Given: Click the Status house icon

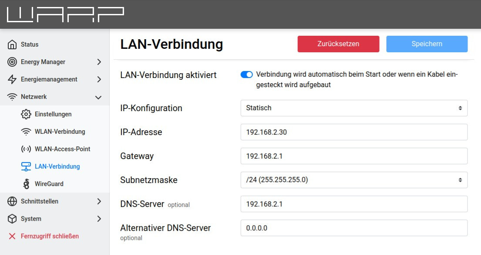Looking at the screenshot, I should (x=12, y=44).
